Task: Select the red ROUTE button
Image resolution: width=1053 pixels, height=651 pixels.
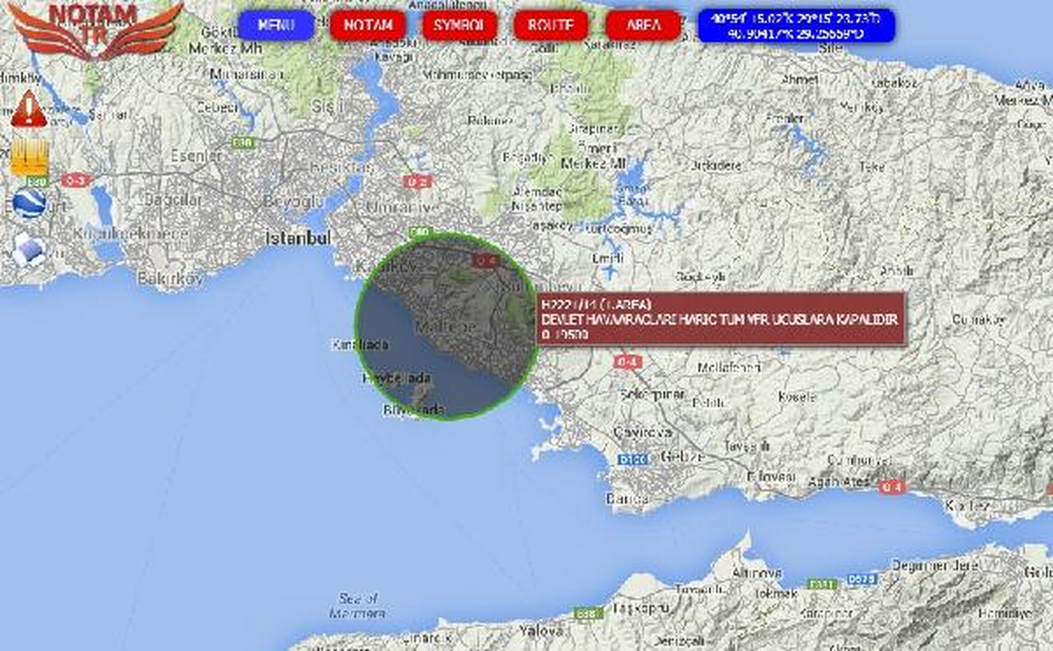Action: (551, 25)
